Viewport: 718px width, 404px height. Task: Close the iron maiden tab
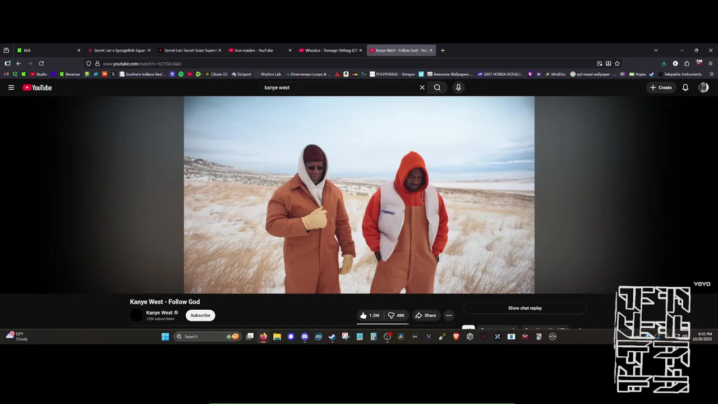(290, 50)
